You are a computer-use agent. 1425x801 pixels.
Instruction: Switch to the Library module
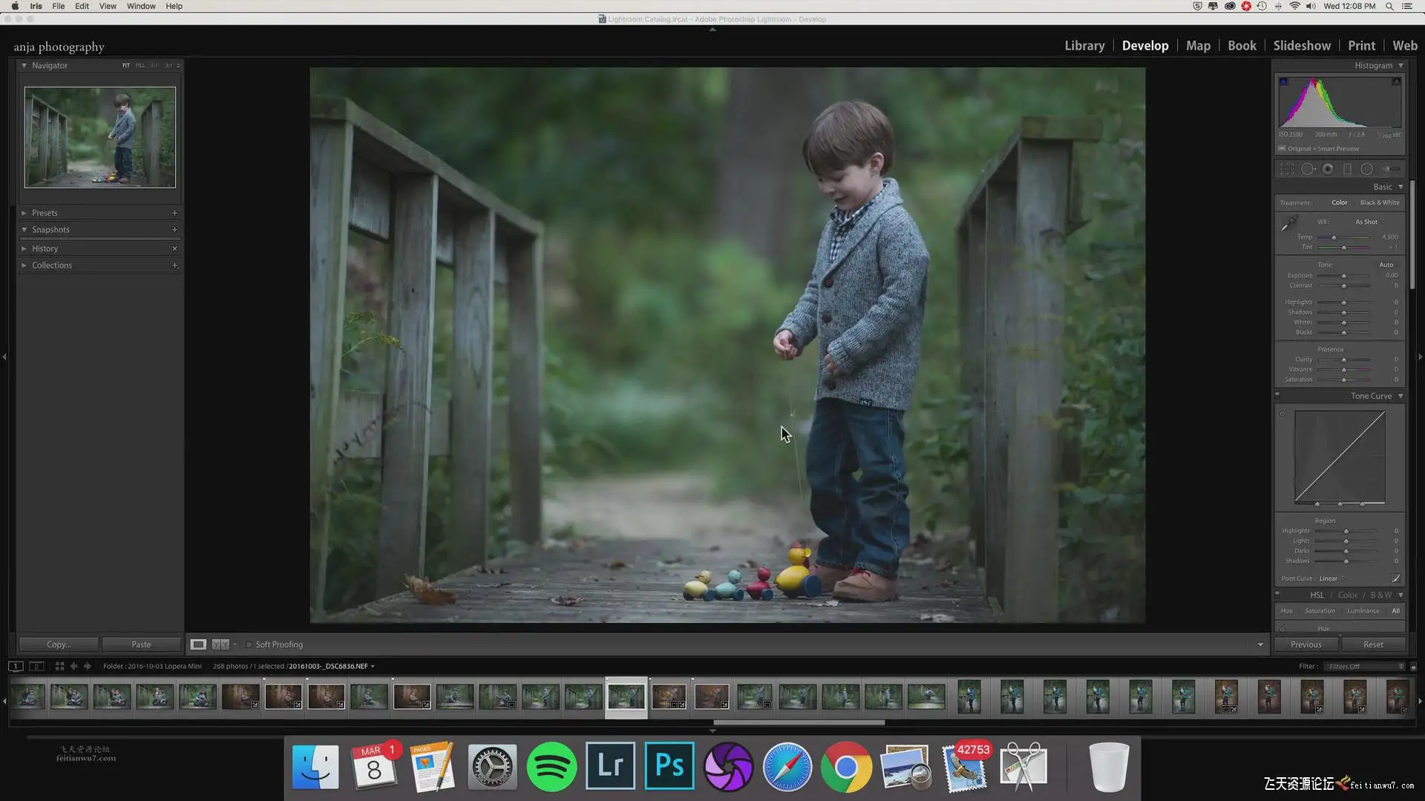pyautogui.click(x=1084, y=45)
